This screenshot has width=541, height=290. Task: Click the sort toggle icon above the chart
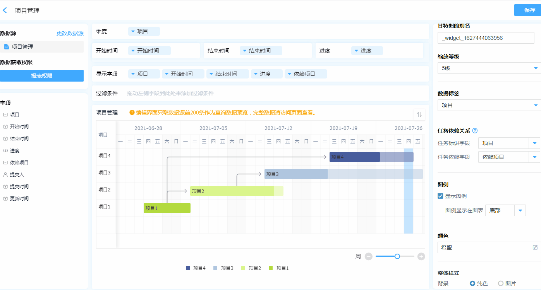pos(419,114)
